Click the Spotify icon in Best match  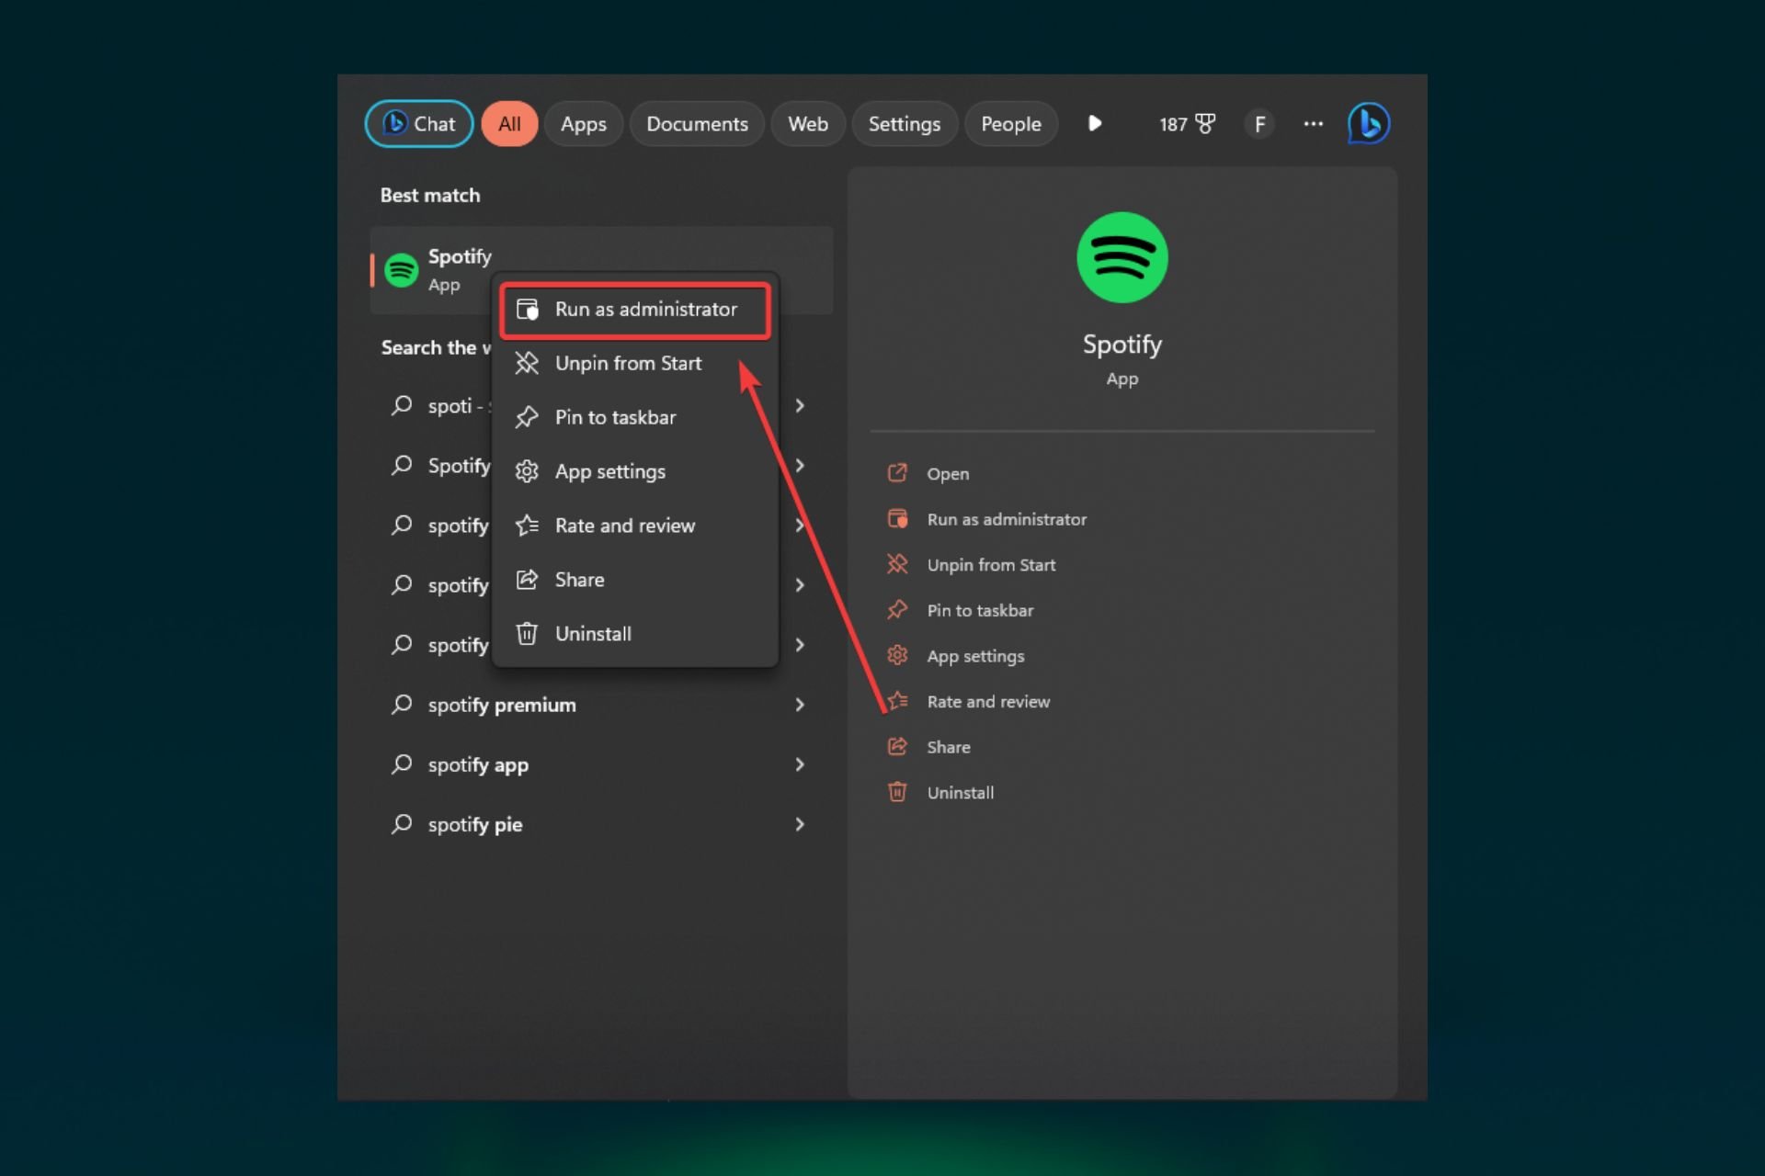tap(402, 270)
